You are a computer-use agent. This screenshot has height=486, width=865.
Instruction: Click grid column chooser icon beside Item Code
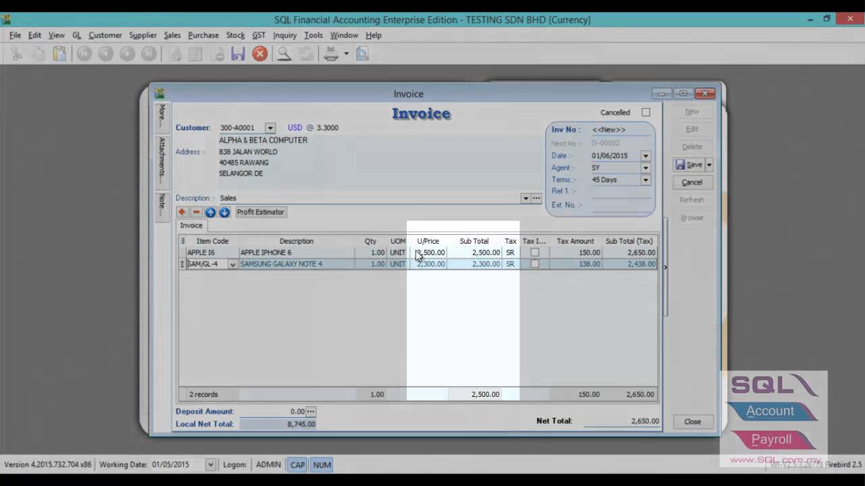(x=182, y=241)
